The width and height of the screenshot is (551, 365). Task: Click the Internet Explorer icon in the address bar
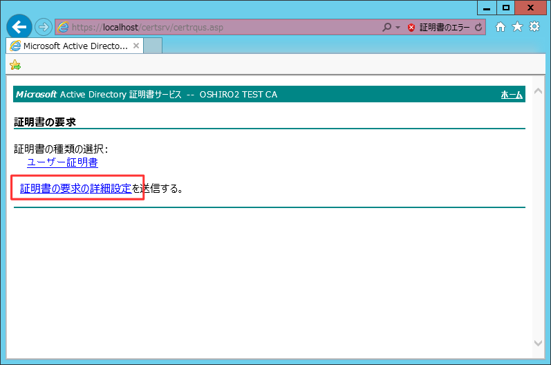(x=63, y=27)
